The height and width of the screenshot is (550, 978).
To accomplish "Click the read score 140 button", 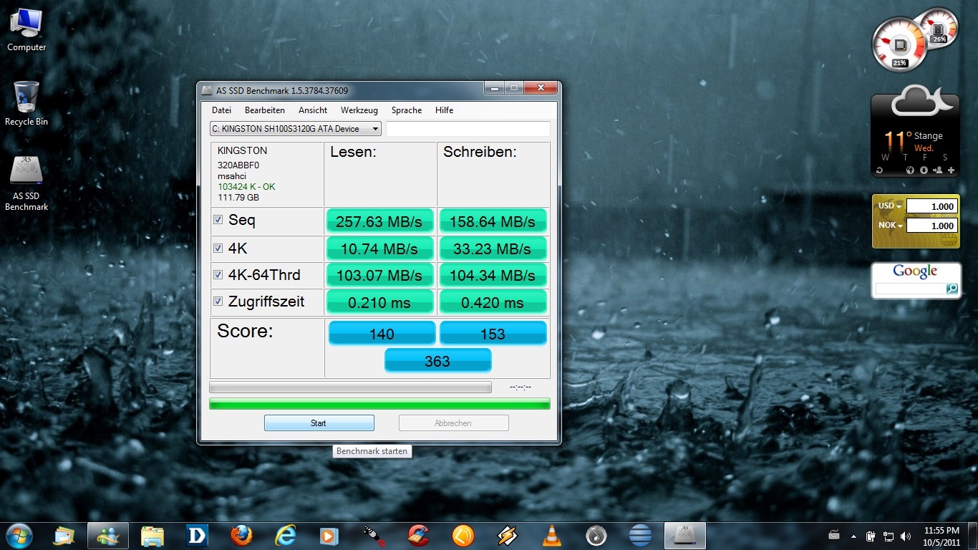I will point(382,333).
